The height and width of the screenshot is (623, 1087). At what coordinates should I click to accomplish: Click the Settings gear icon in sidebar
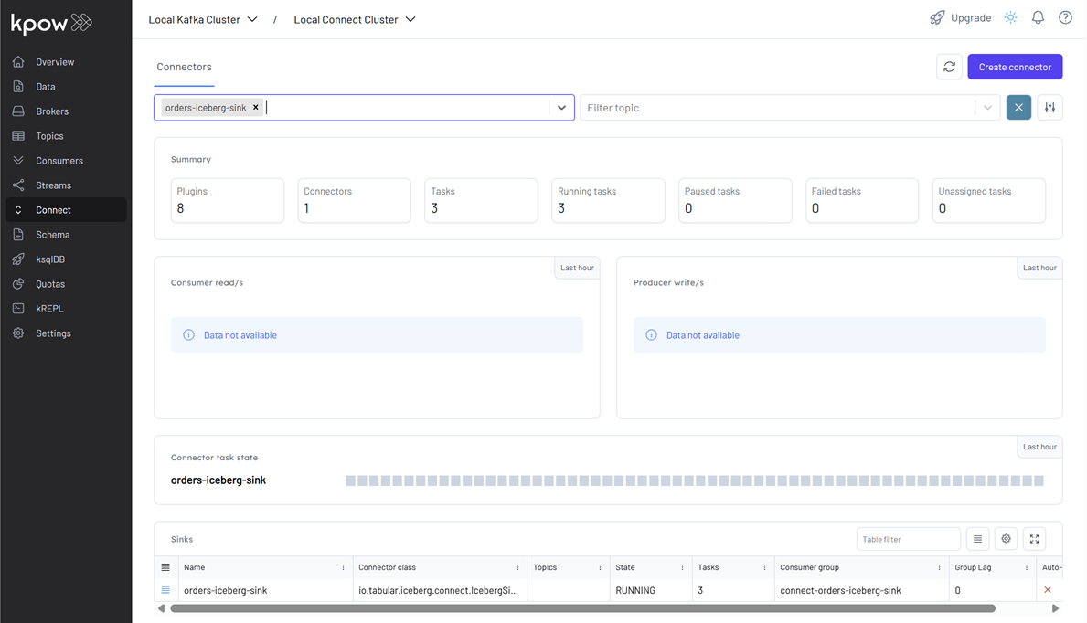(18, 333)
